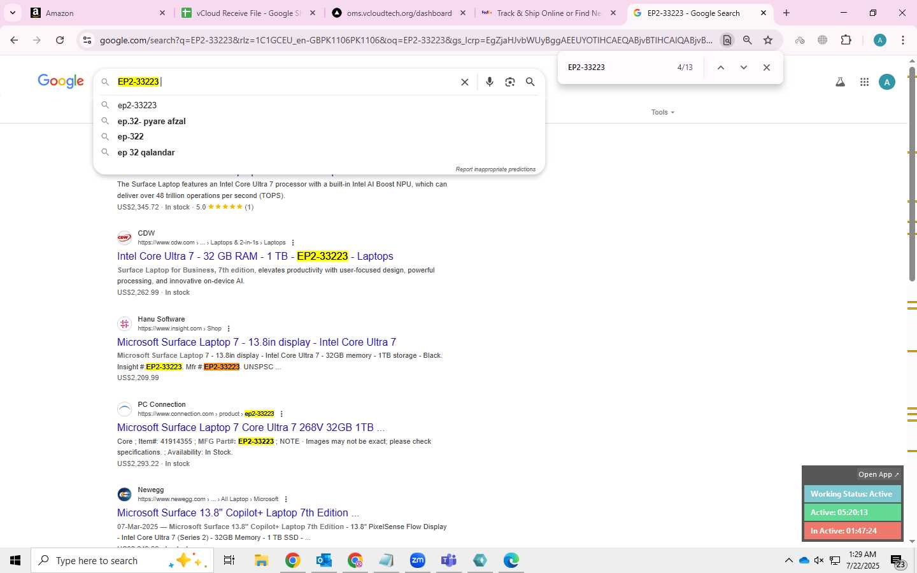Click the muted volume tray icon

pyautogui.click(x=819, y=560)
